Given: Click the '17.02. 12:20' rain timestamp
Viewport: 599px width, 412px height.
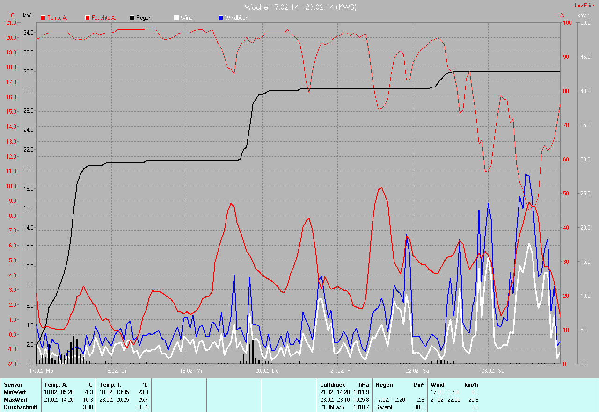Looking at the screenshot, I should click(x=390, y=400).
